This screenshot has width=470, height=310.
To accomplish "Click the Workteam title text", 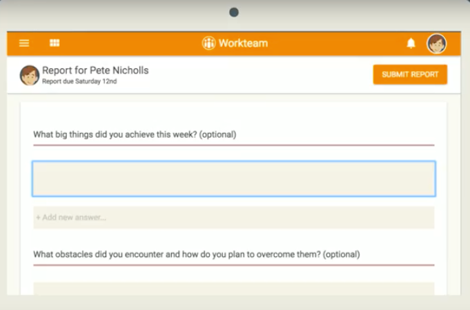I will 243,43.
